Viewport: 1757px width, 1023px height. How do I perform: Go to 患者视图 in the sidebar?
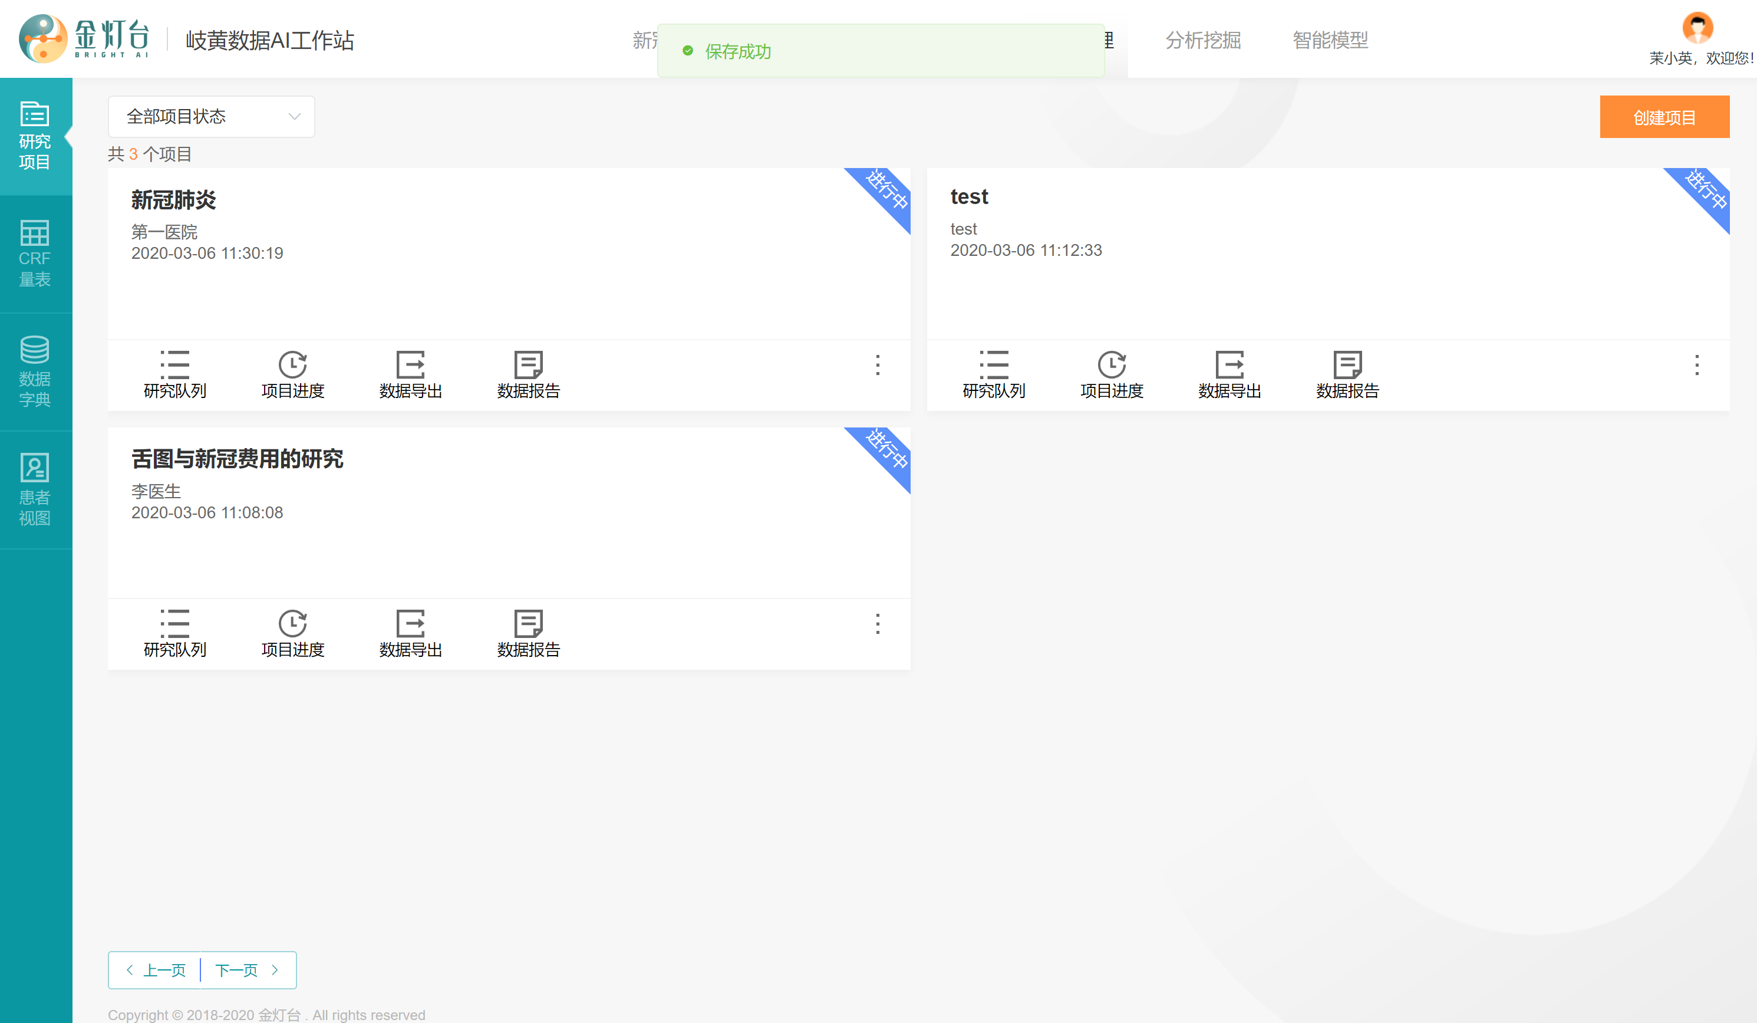pos(35,489)
